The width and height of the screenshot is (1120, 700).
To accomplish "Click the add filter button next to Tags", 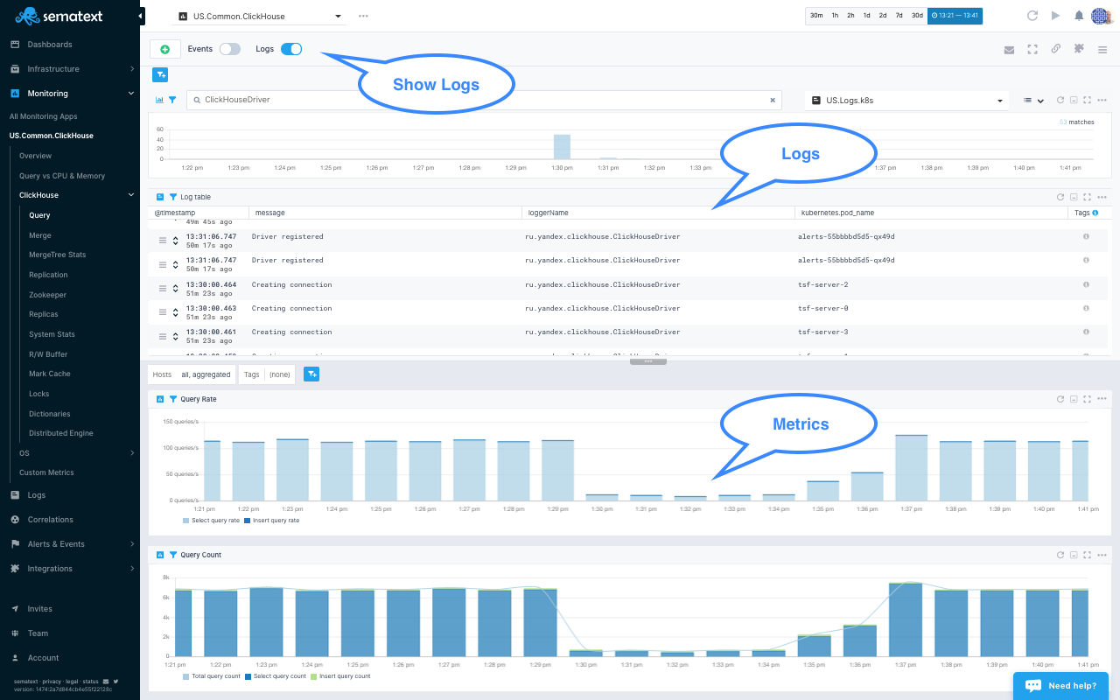I will pos(311,374).
